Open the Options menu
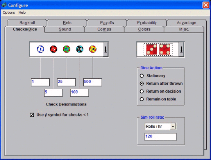 [9, 12]
